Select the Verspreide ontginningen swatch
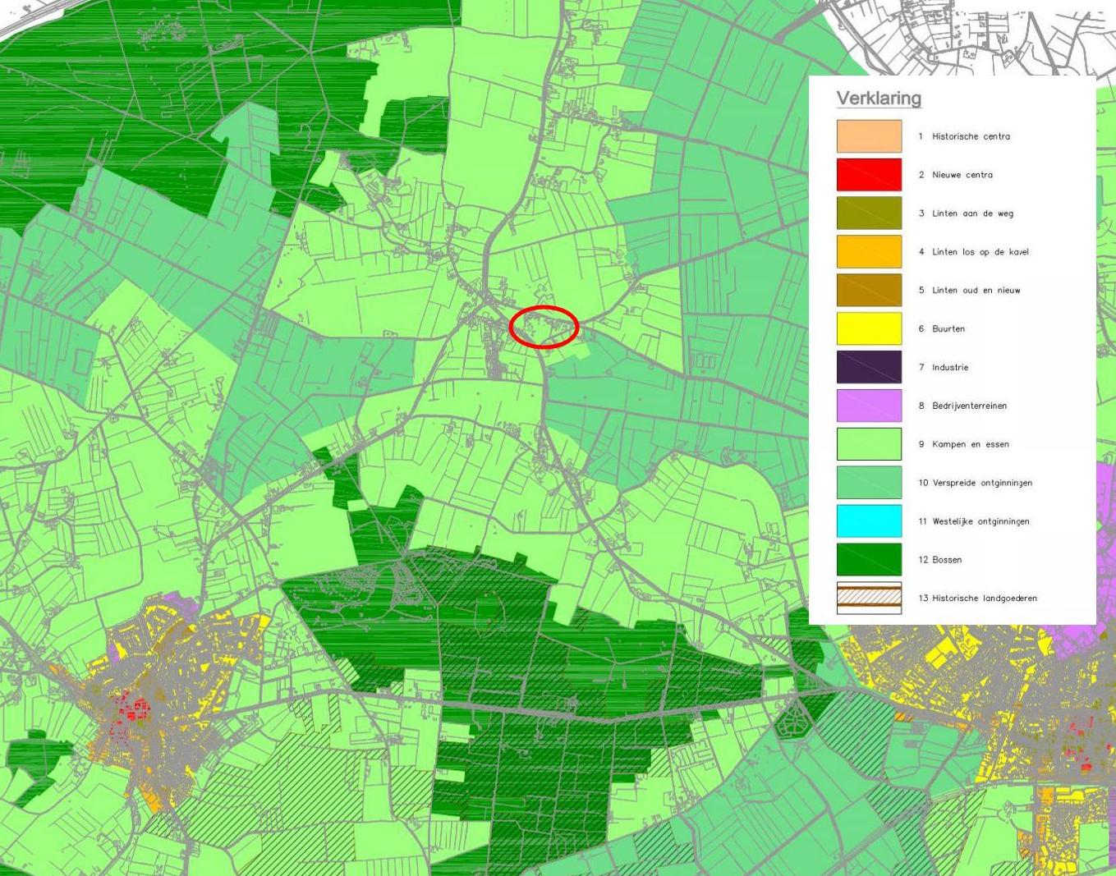 pos(869,483)
